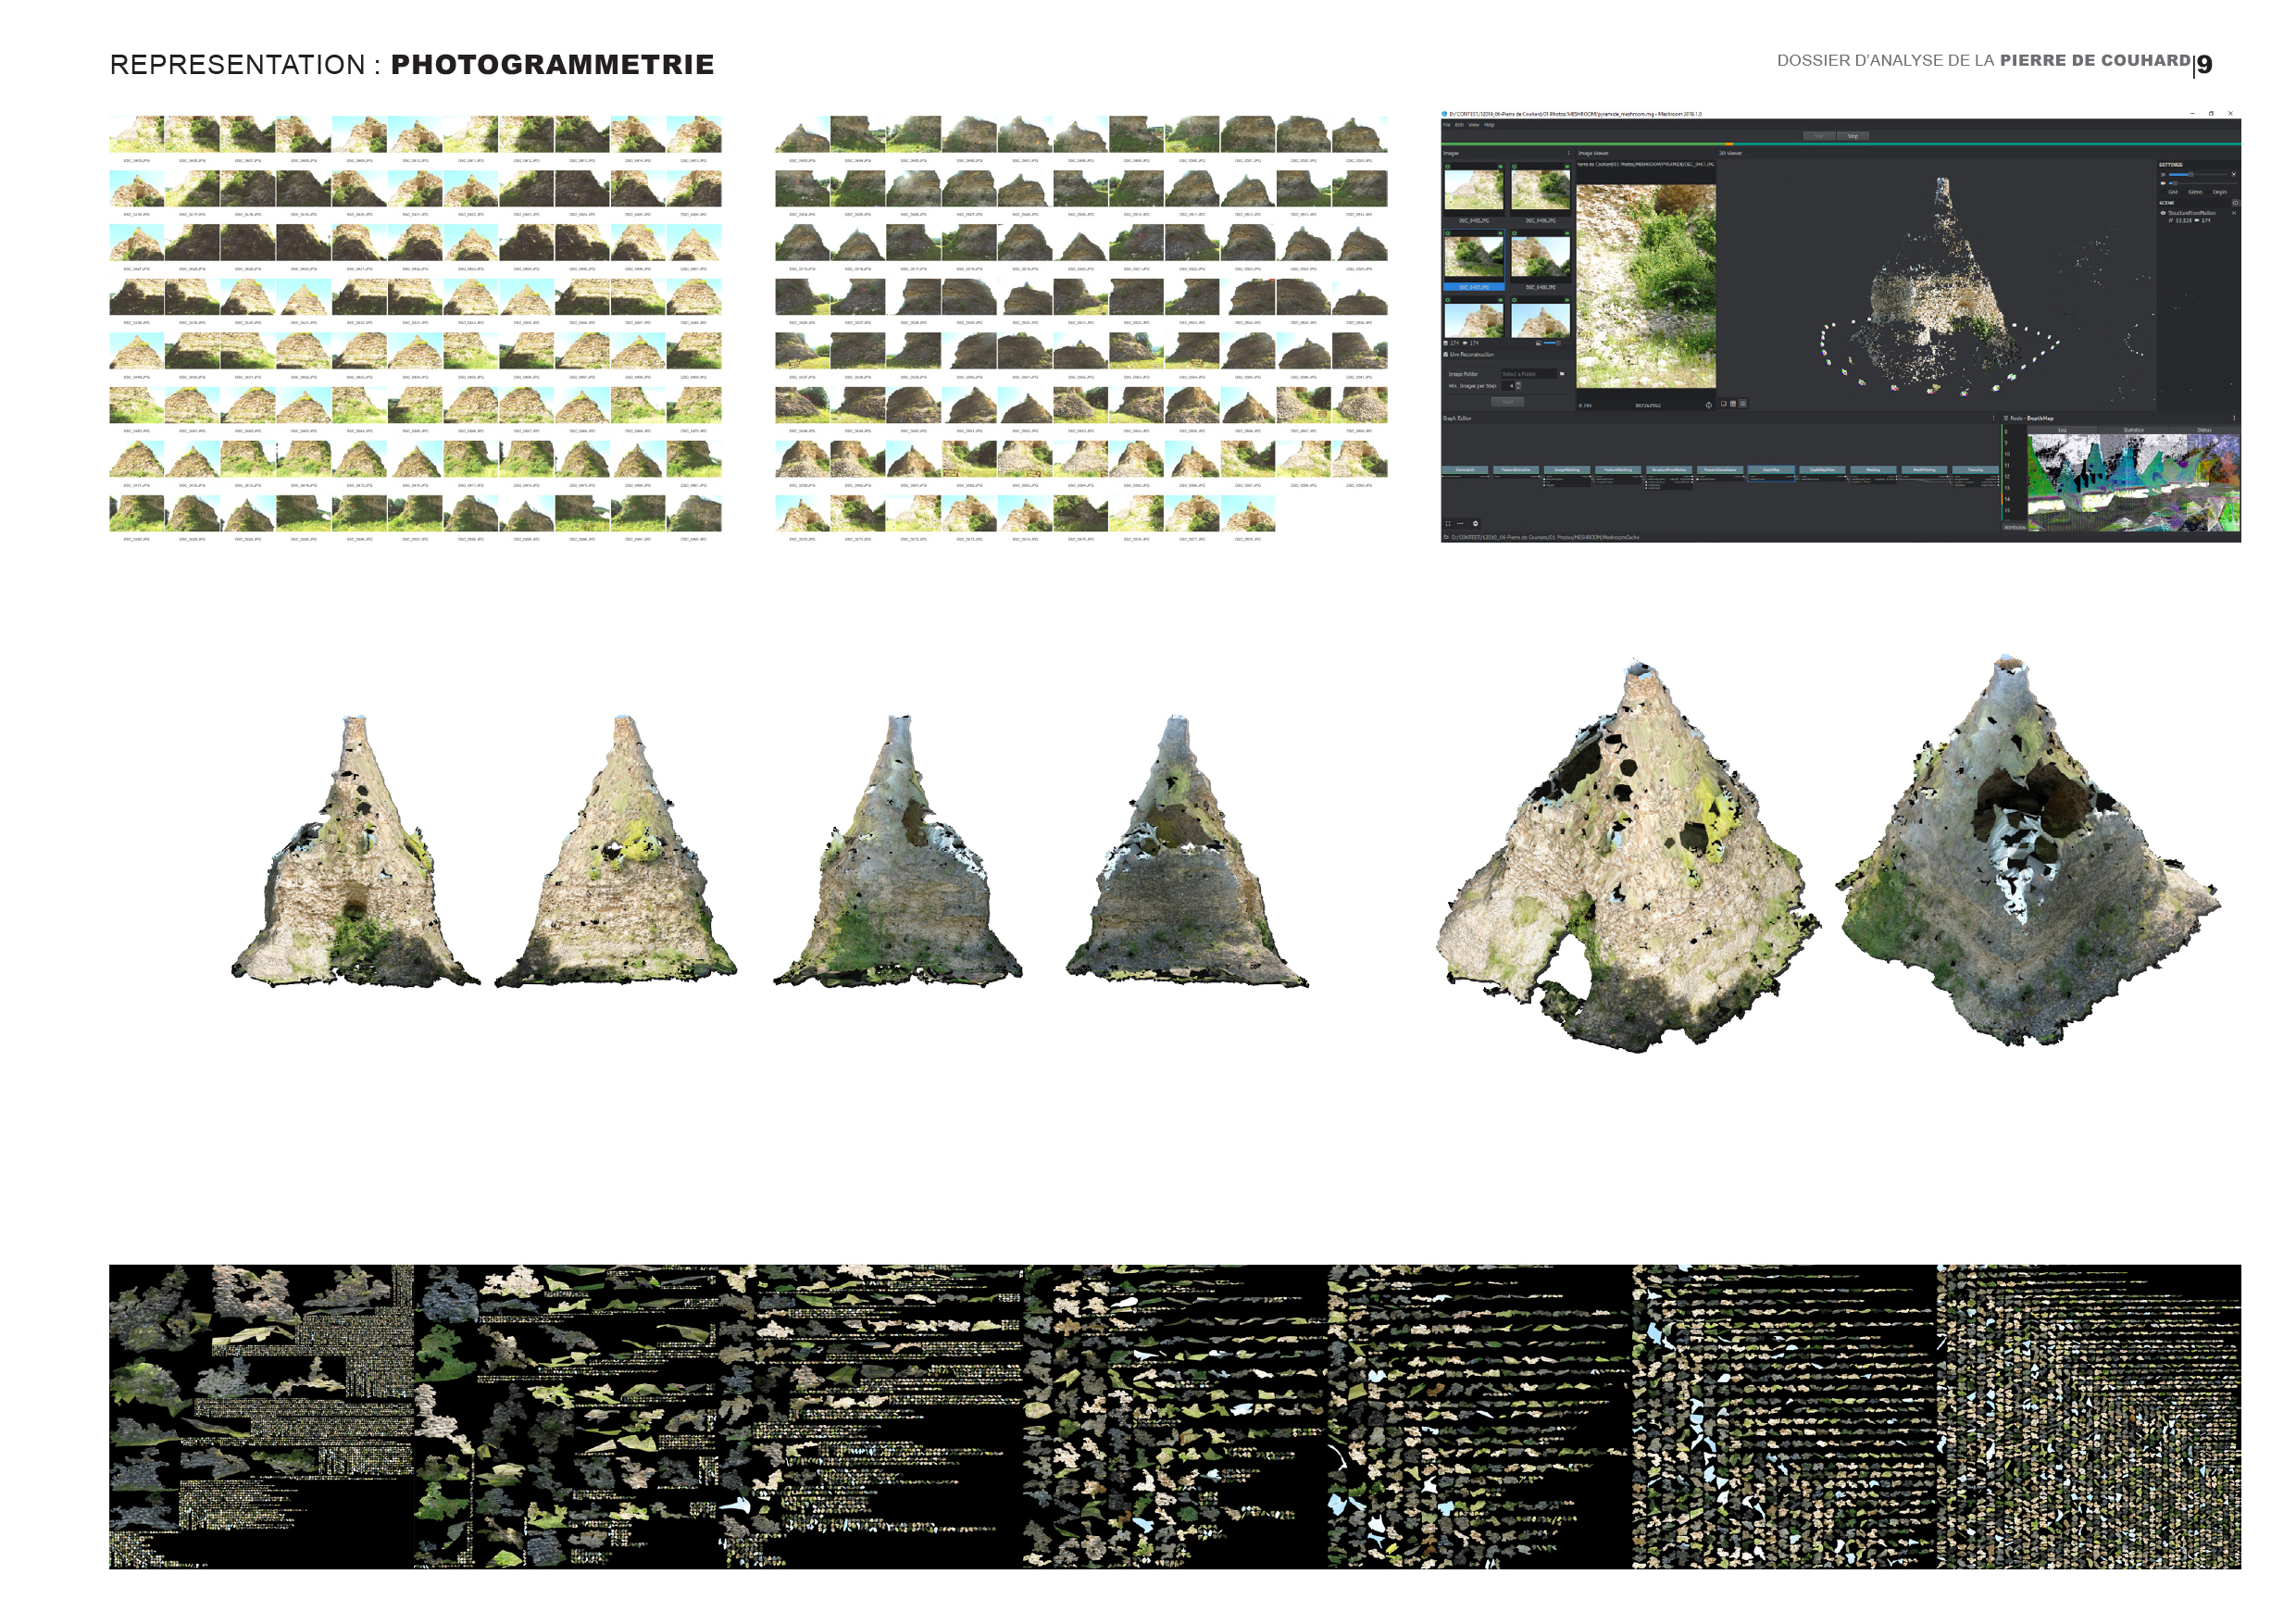Open the View menu in Meshroom
2296x1624 pixels.
tap(1474, 125)
